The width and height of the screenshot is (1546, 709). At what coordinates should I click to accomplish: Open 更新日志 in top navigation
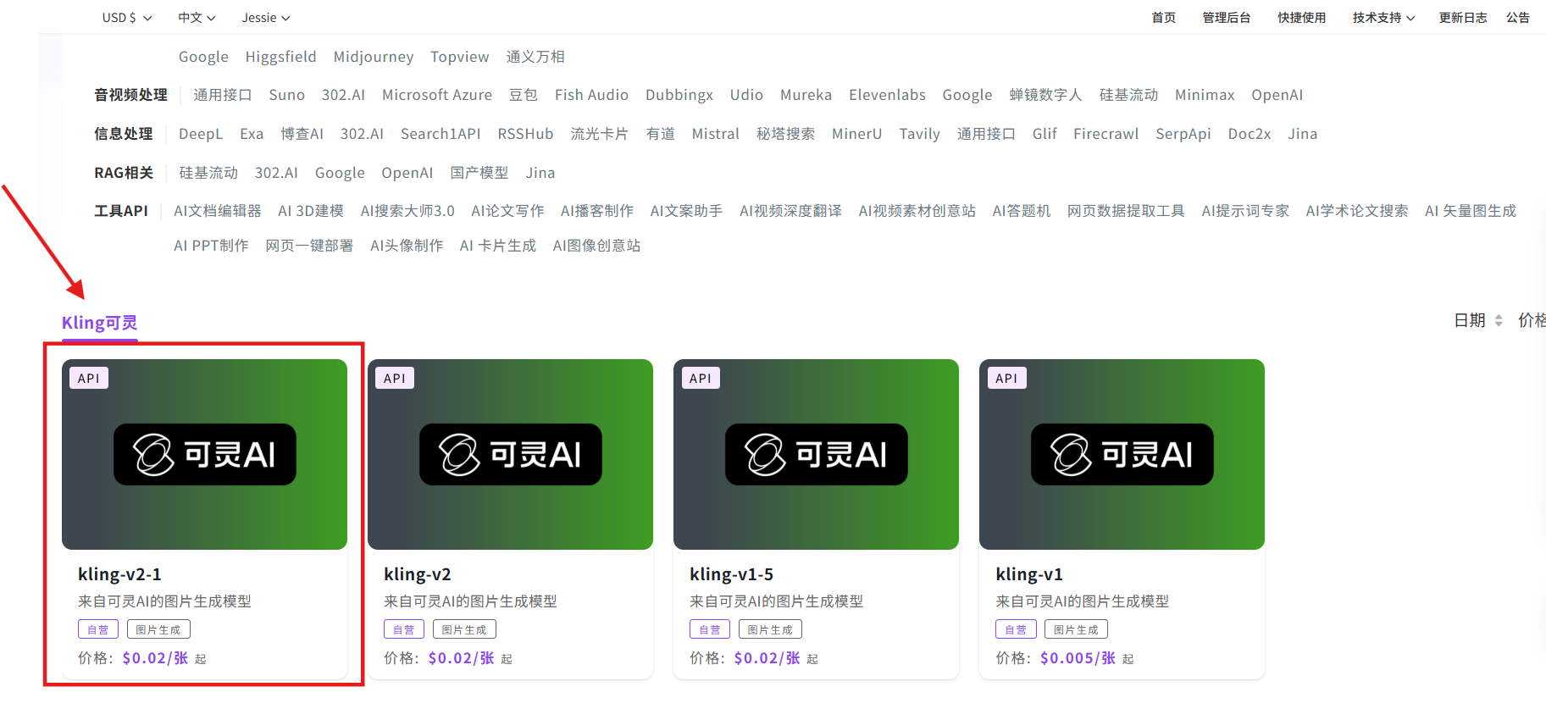click(1463, 18)
